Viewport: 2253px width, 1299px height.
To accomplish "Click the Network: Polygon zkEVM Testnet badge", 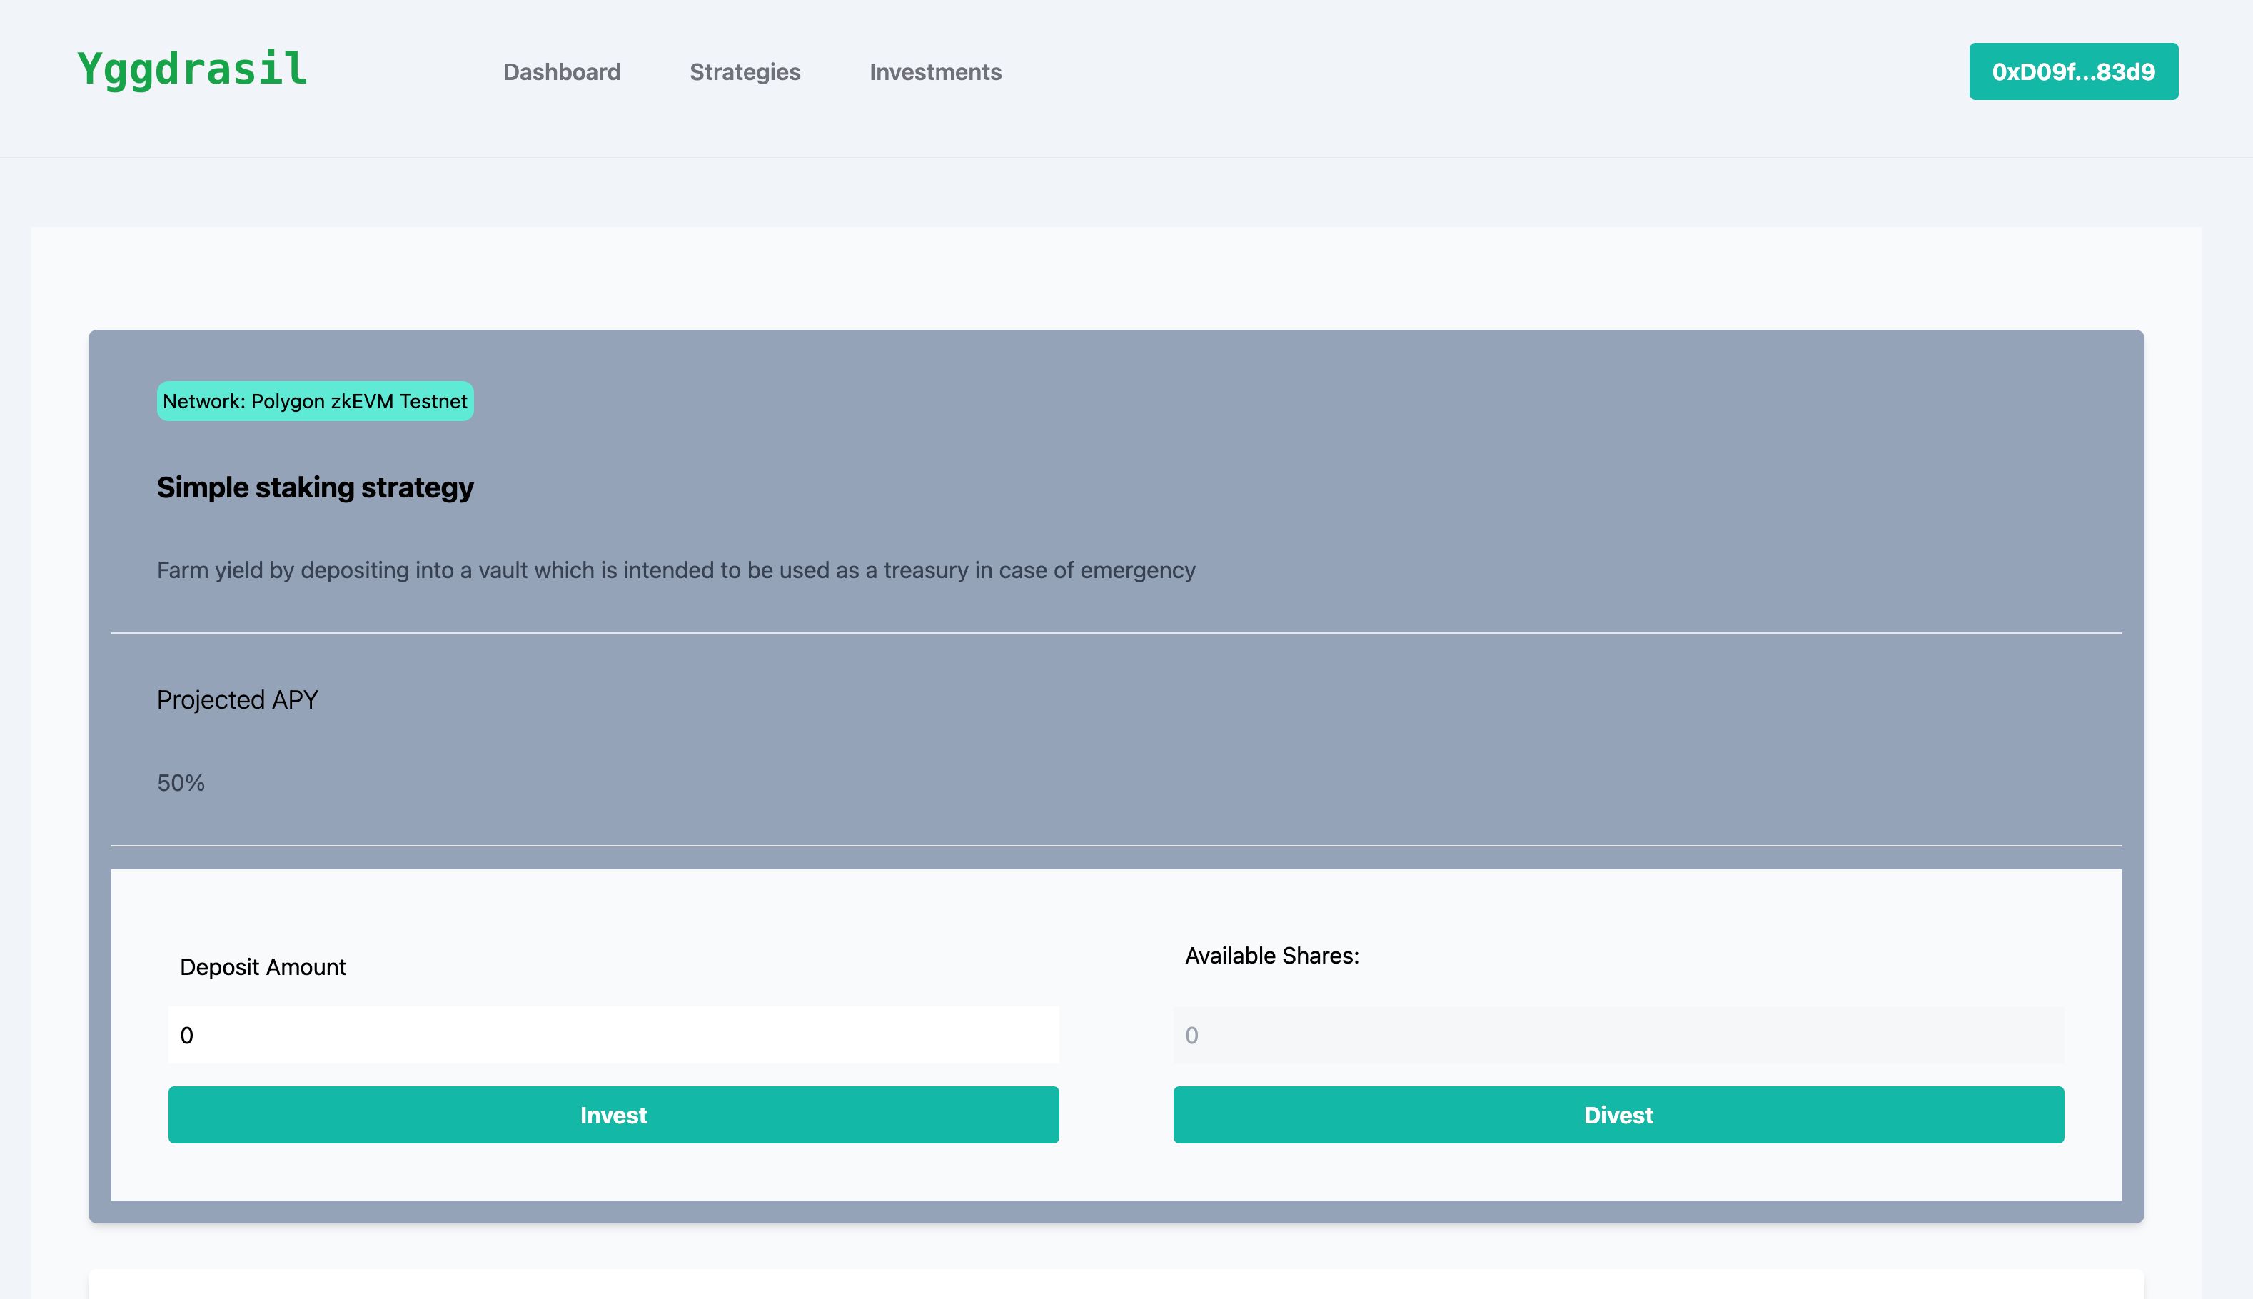I will (x=314, y=402).
